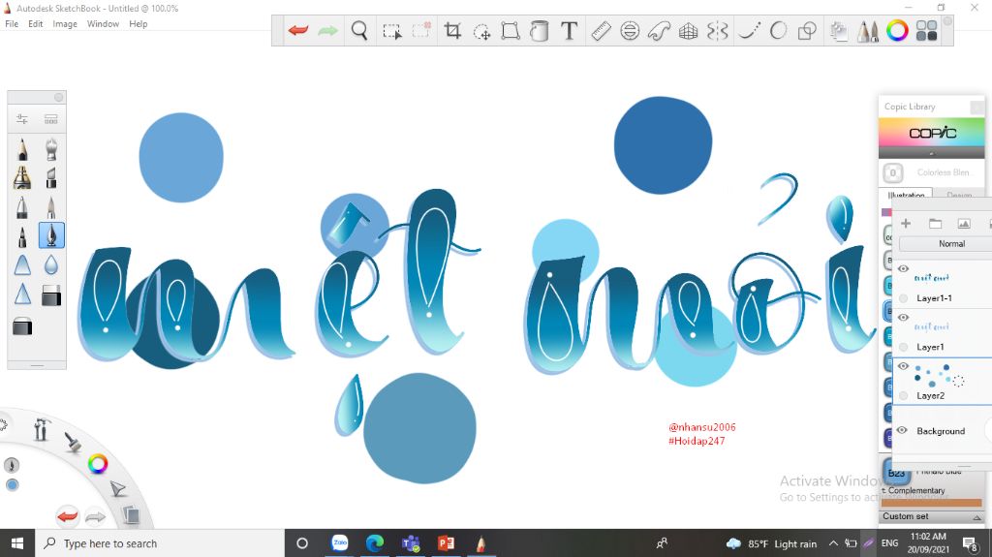Hide Layer2 using its eye icon
The width and height of the screenshot is (992, 557).
(x=903, y=366)
